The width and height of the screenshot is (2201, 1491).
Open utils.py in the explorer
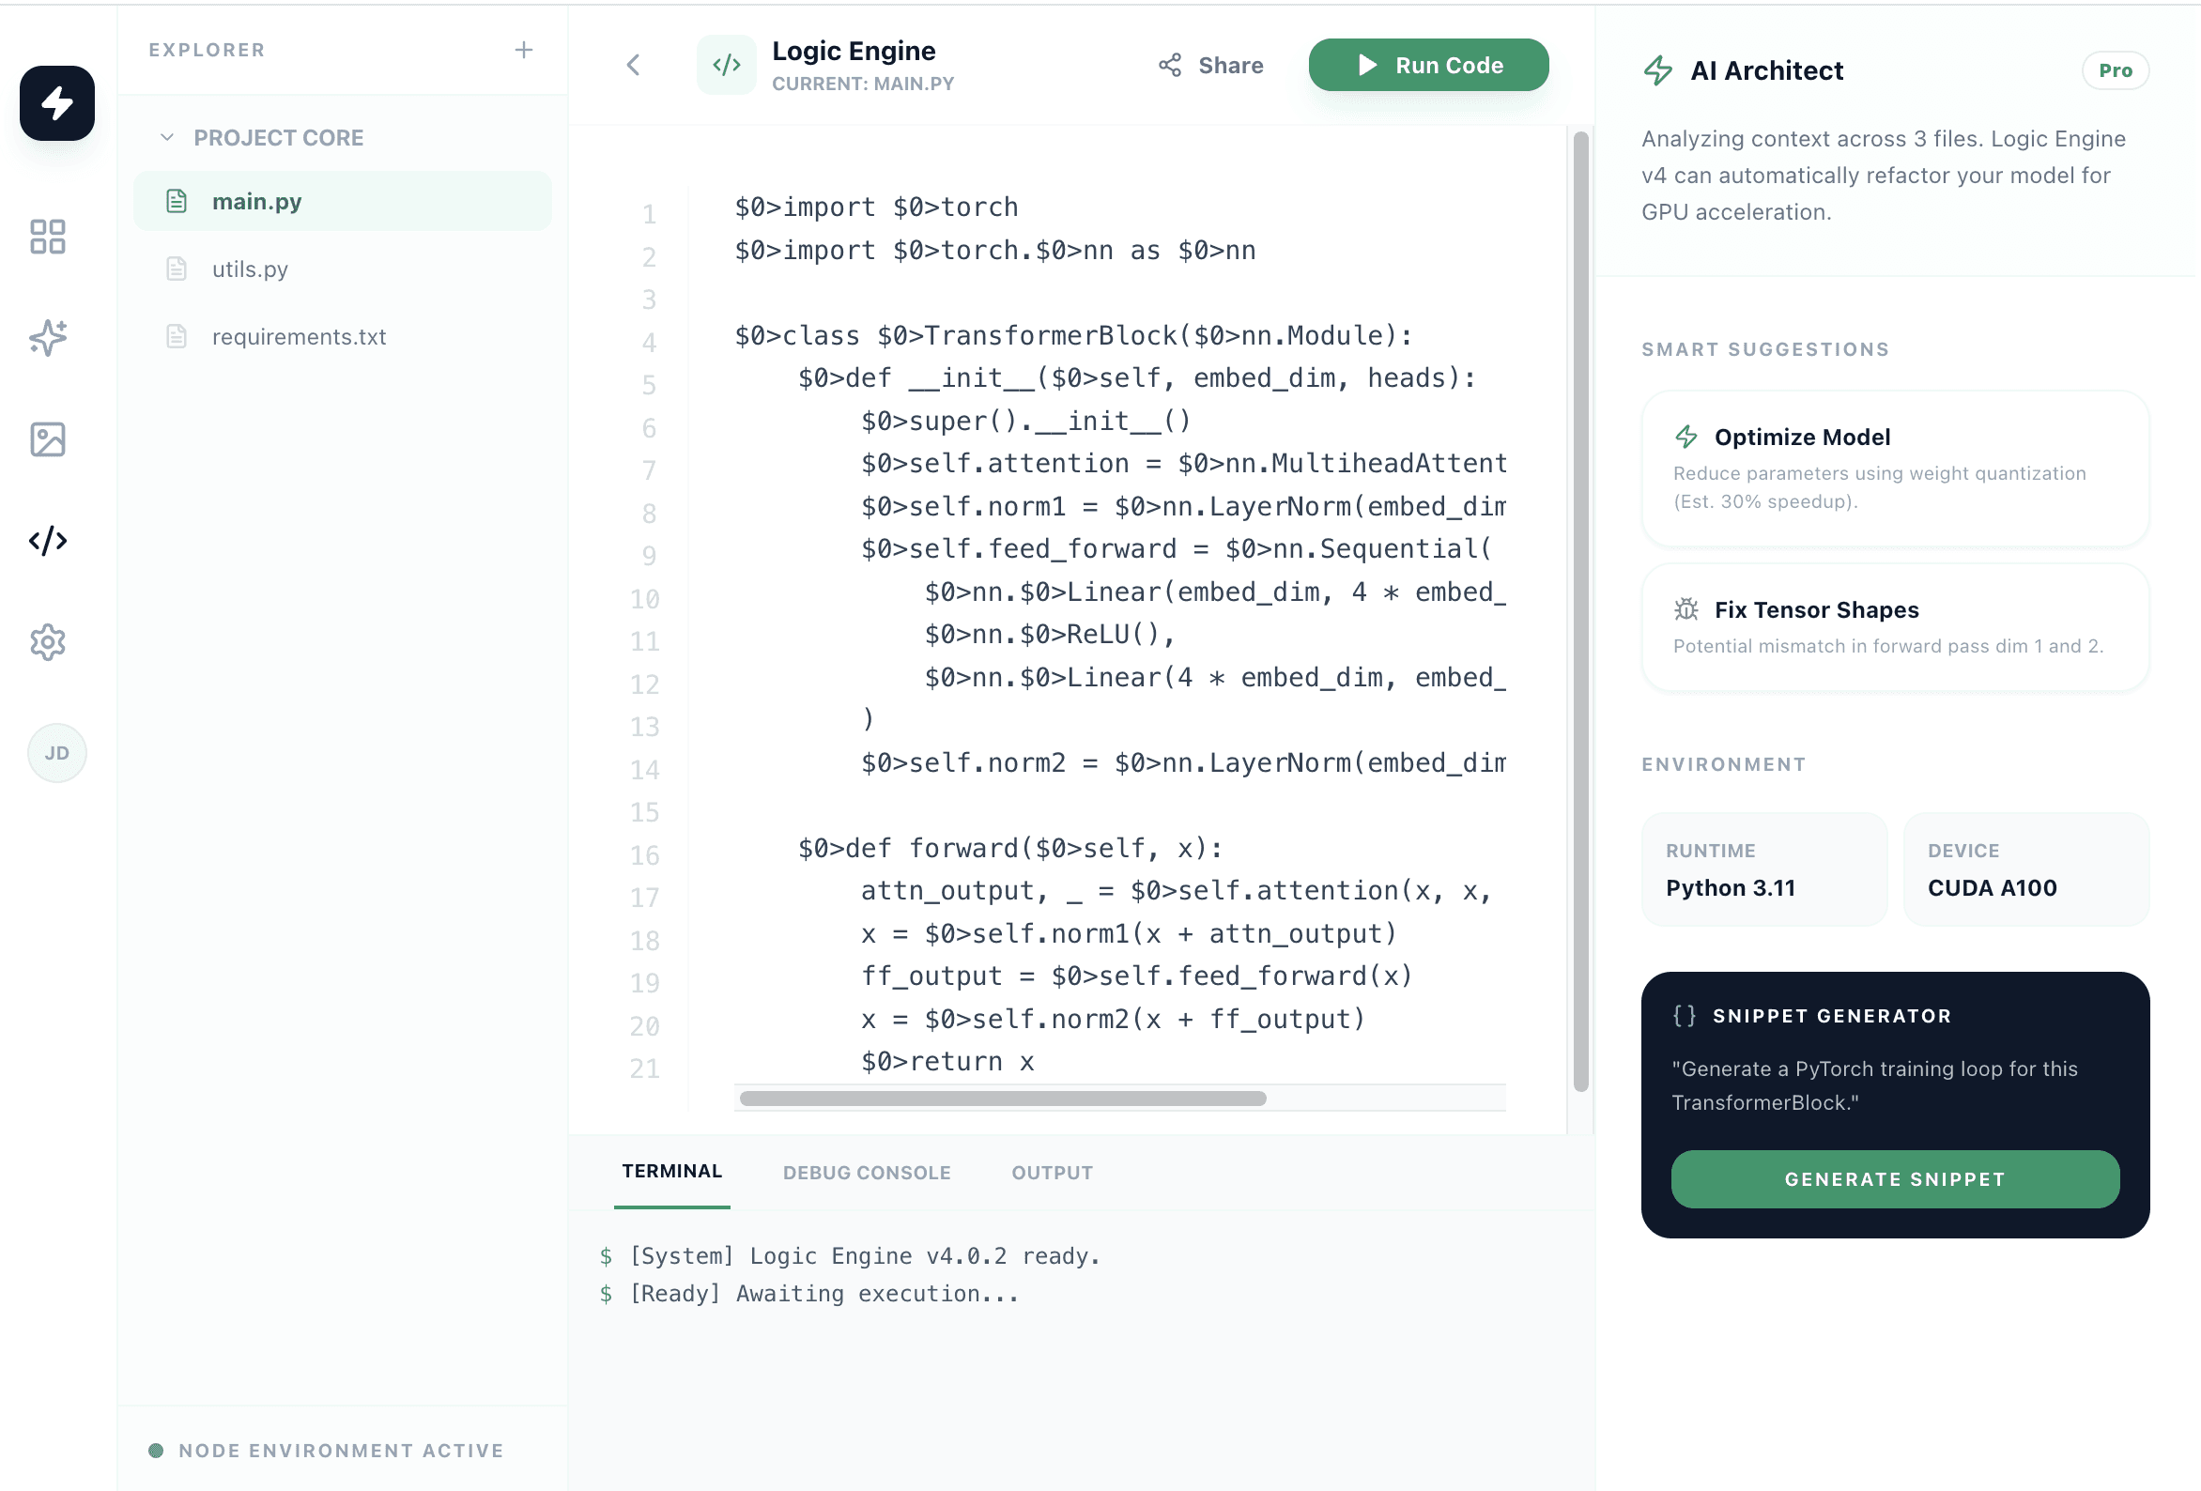point(250,269)
